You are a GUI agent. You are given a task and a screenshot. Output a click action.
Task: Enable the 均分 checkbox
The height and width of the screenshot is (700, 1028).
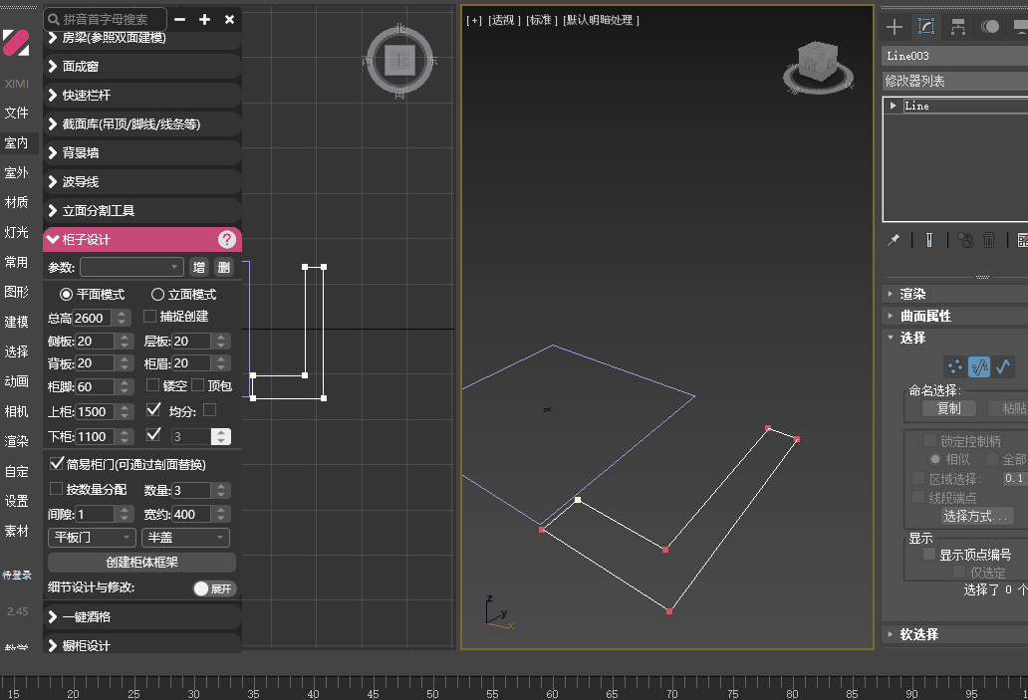(210, 409)
